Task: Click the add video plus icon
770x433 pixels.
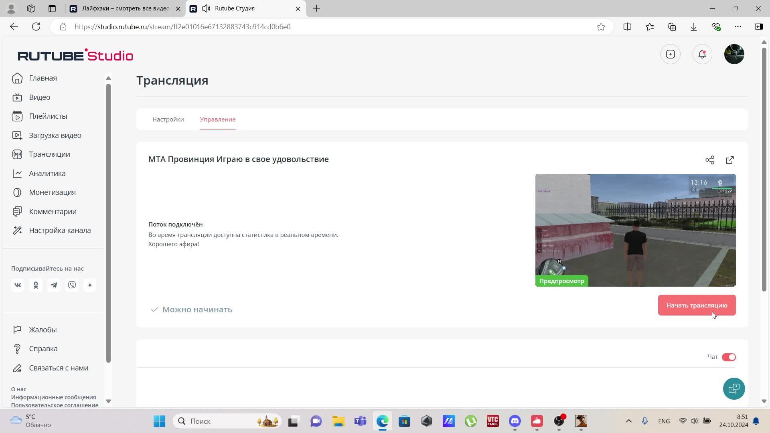Action: tap(670, 54)
